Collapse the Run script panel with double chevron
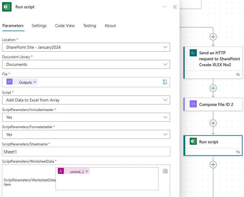 click(175, 7)
